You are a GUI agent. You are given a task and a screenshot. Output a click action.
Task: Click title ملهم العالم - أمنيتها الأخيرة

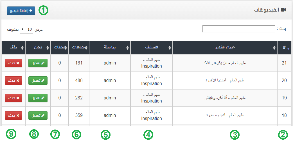pos(225,81)
